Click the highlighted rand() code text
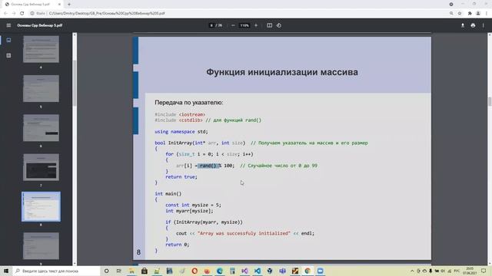Viewport: 492px width, 276px height. pos(208,166)
